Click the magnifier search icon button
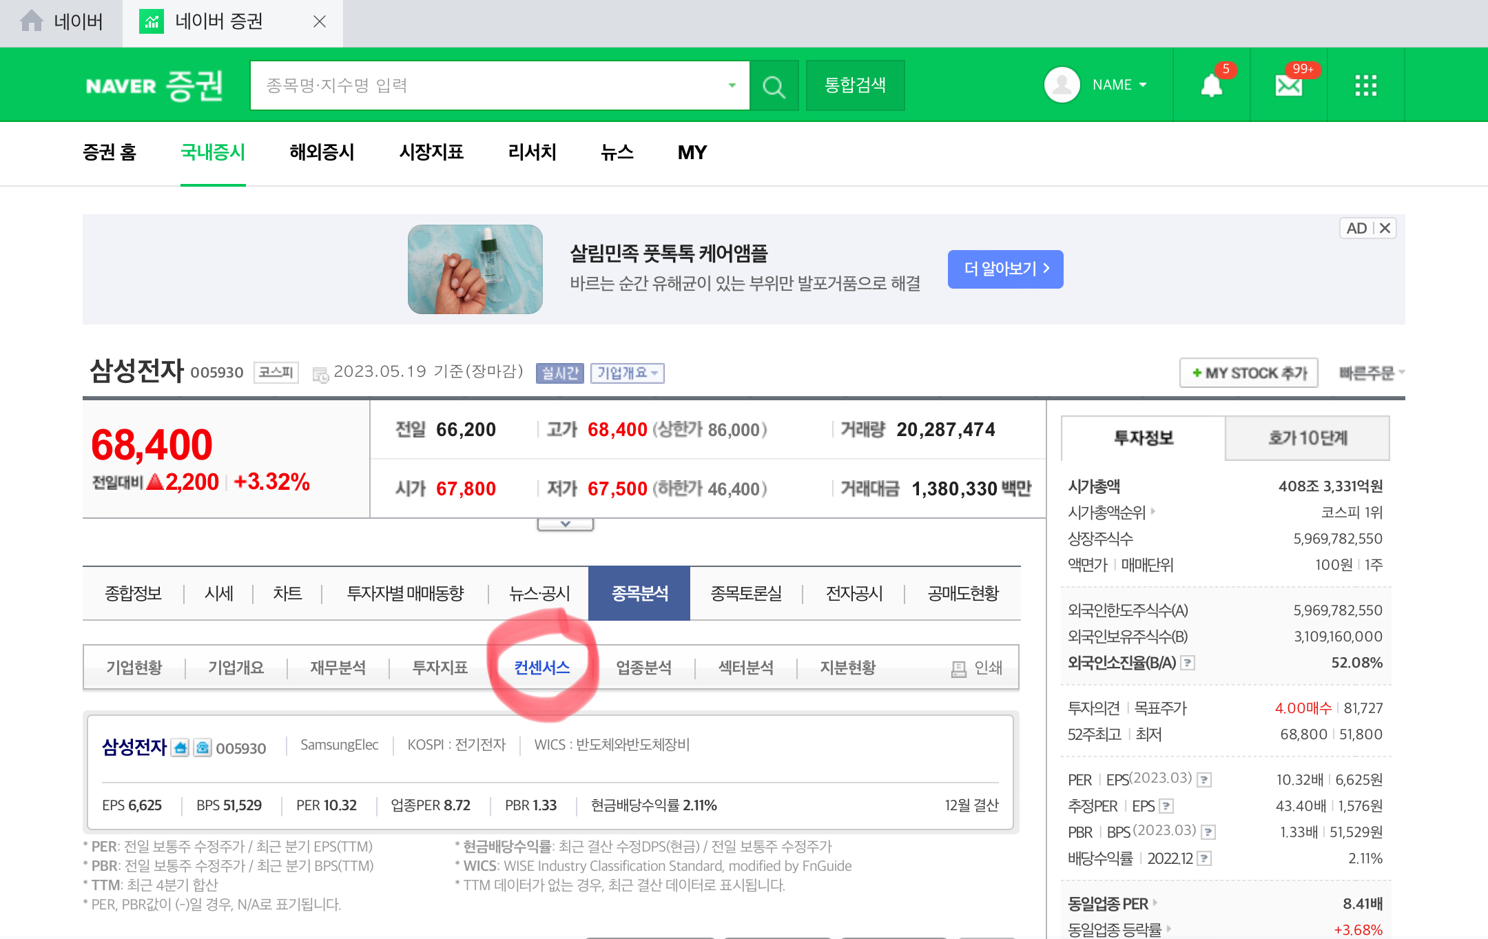Image resolution: width=1488 pixels, height=939 pixels. (x=774, y=85)
